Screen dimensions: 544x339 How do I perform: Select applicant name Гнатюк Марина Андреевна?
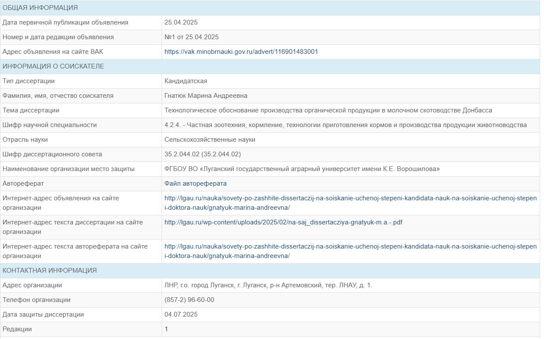click(206, 96)
